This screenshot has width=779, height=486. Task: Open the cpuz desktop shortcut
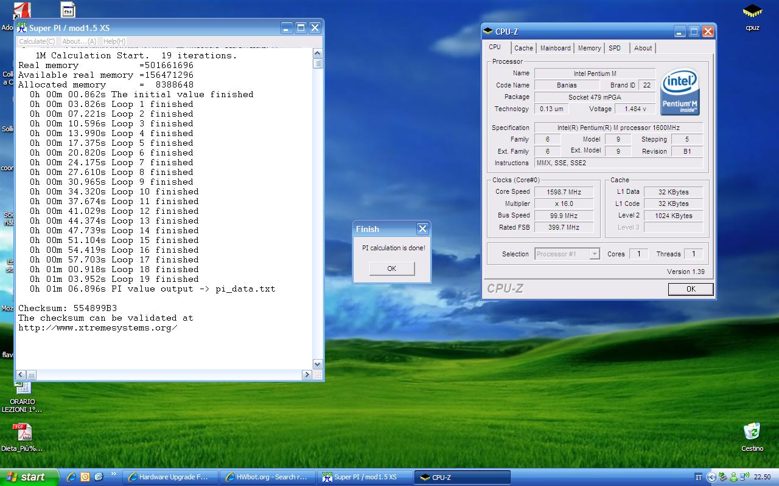752,16
